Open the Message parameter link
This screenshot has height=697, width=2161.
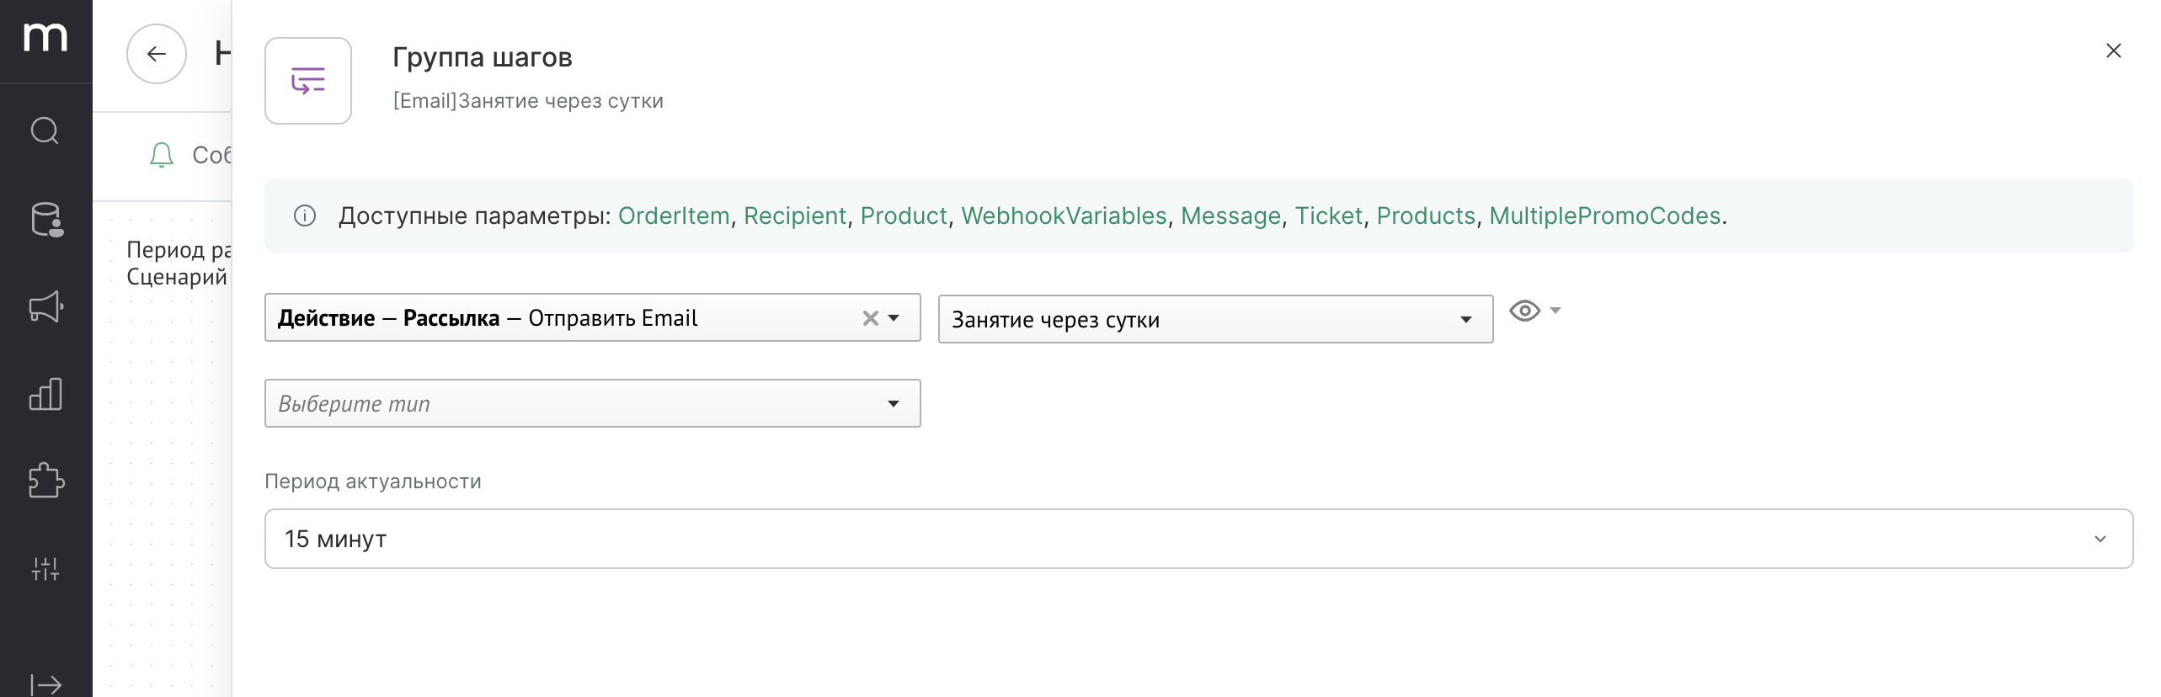1230,216
